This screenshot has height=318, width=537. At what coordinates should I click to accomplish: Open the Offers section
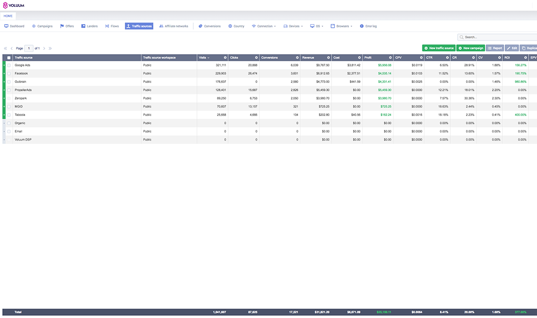coord(67,26)
